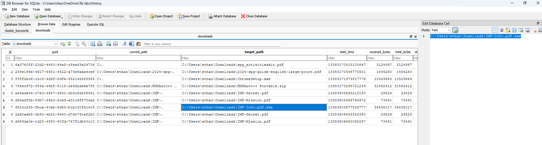542x145 pixels.
Task: Click Open Database in the toolbar
Action: (47, 16)
